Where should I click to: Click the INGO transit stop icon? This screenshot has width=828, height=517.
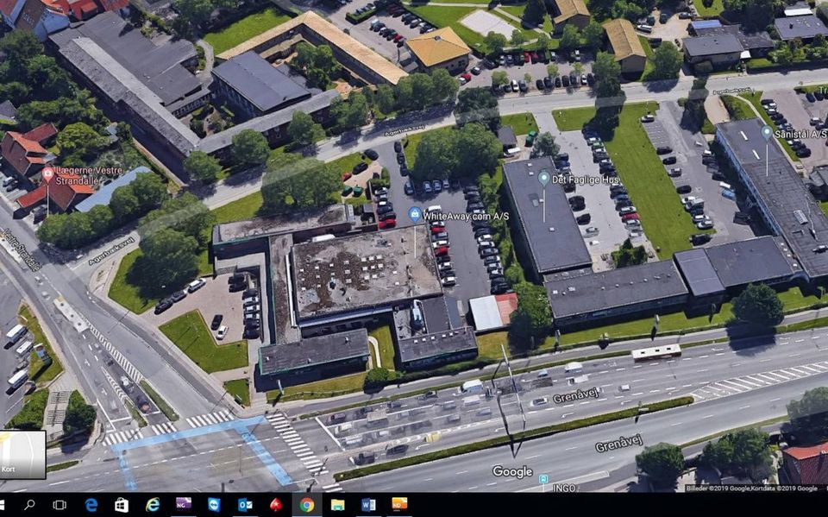tap(543, 479)
